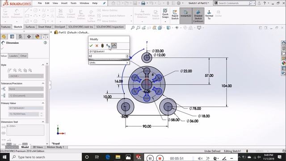
Task: Open the Display Style cube
Action: click(168, 28)
